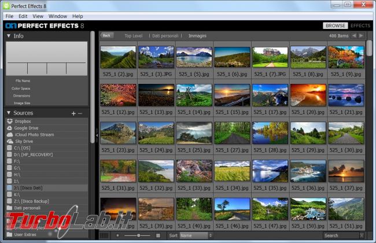Click the 400 Items count

click(338, 36)
